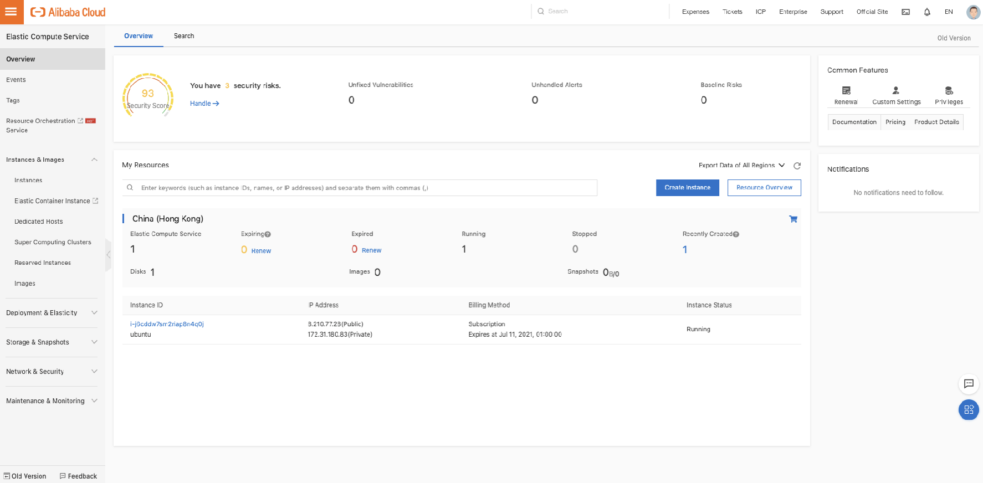The width and height of the screenshot is (983, 483).
Task: Click Old Version link in sidebar footer
Action: 25,476
